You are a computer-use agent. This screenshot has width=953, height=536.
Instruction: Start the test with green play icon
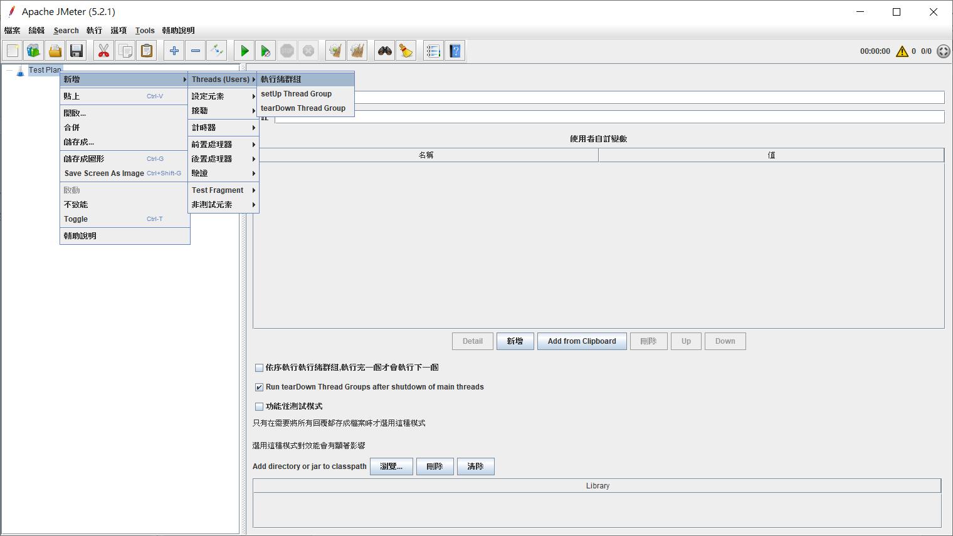(245, 51)
